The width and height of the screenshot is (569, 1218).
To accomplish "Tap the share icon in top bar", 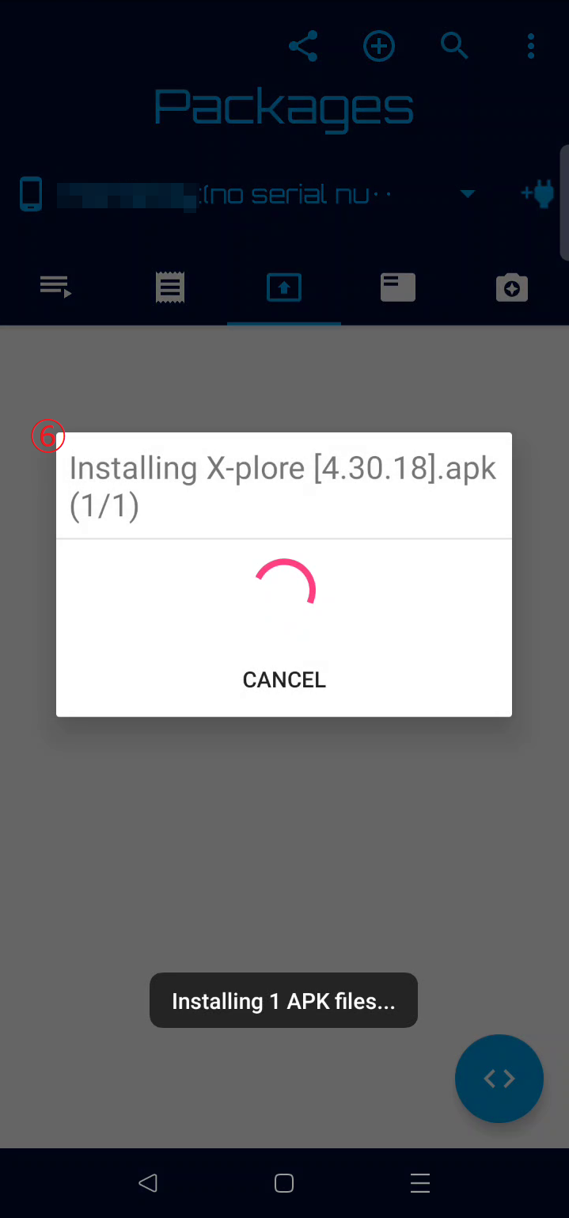I will coord(303,46).
